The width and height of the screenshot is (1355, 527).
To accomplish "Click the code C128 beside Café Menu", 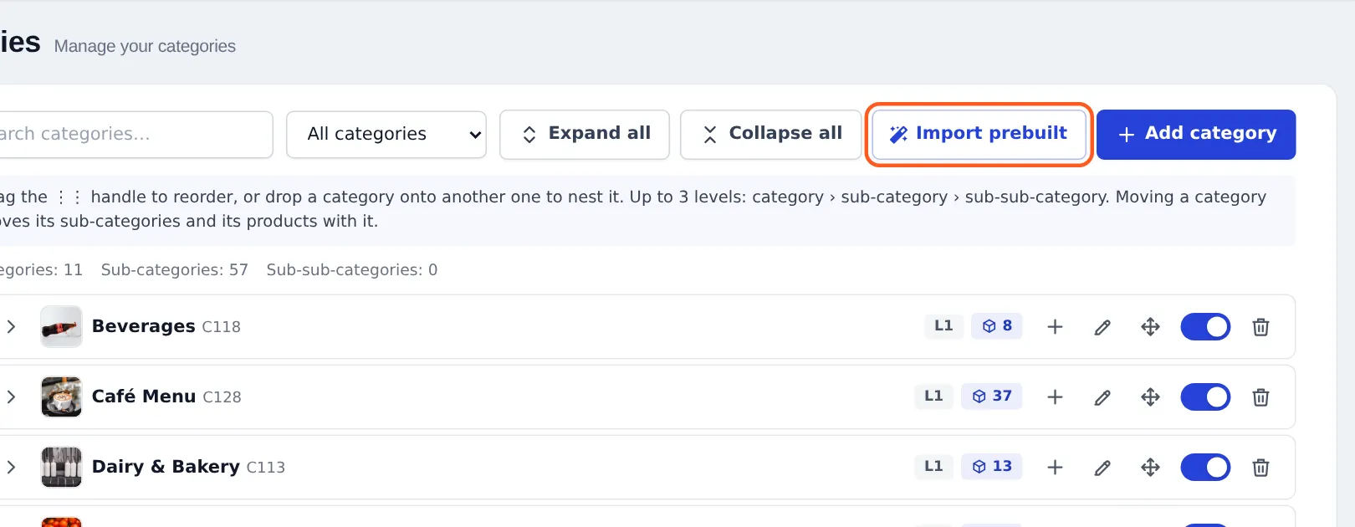I will [222, 397].
